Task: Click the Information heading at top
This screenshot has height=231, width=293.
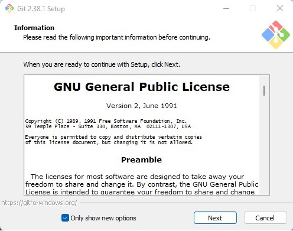Action: [34, 28]
